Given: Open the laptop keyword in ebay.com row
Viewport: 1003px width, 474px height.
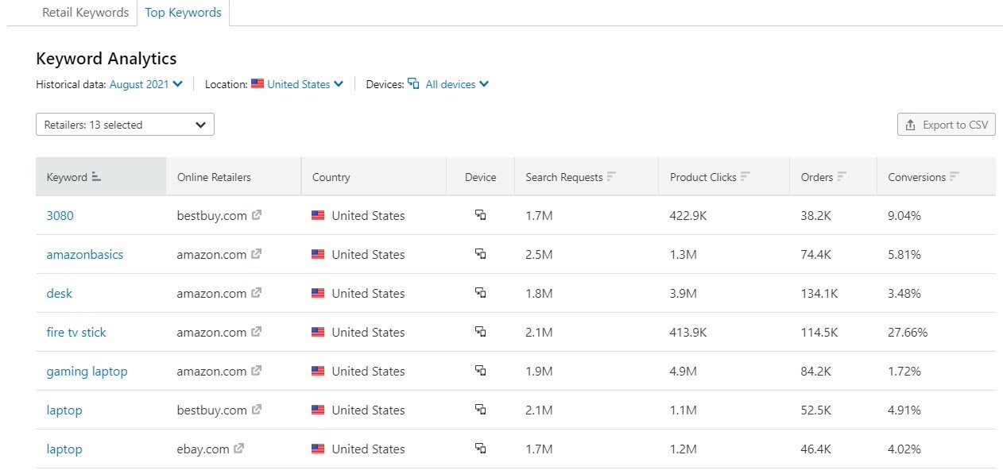Looking at the screenshot, I should tap(64, 449).
